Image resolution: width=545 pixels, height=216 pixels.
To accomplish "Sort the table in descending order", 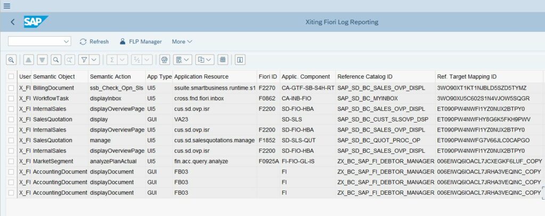I will [43, 59].
